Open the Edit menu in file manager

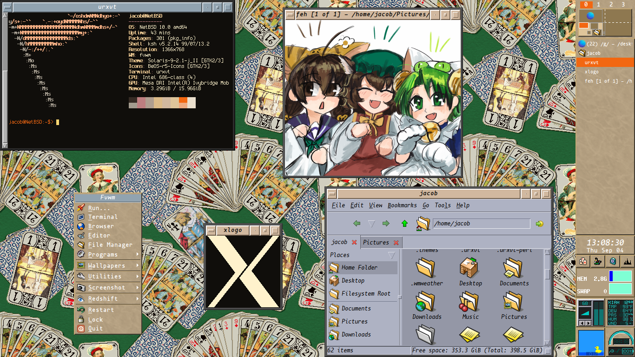point(357,205)
